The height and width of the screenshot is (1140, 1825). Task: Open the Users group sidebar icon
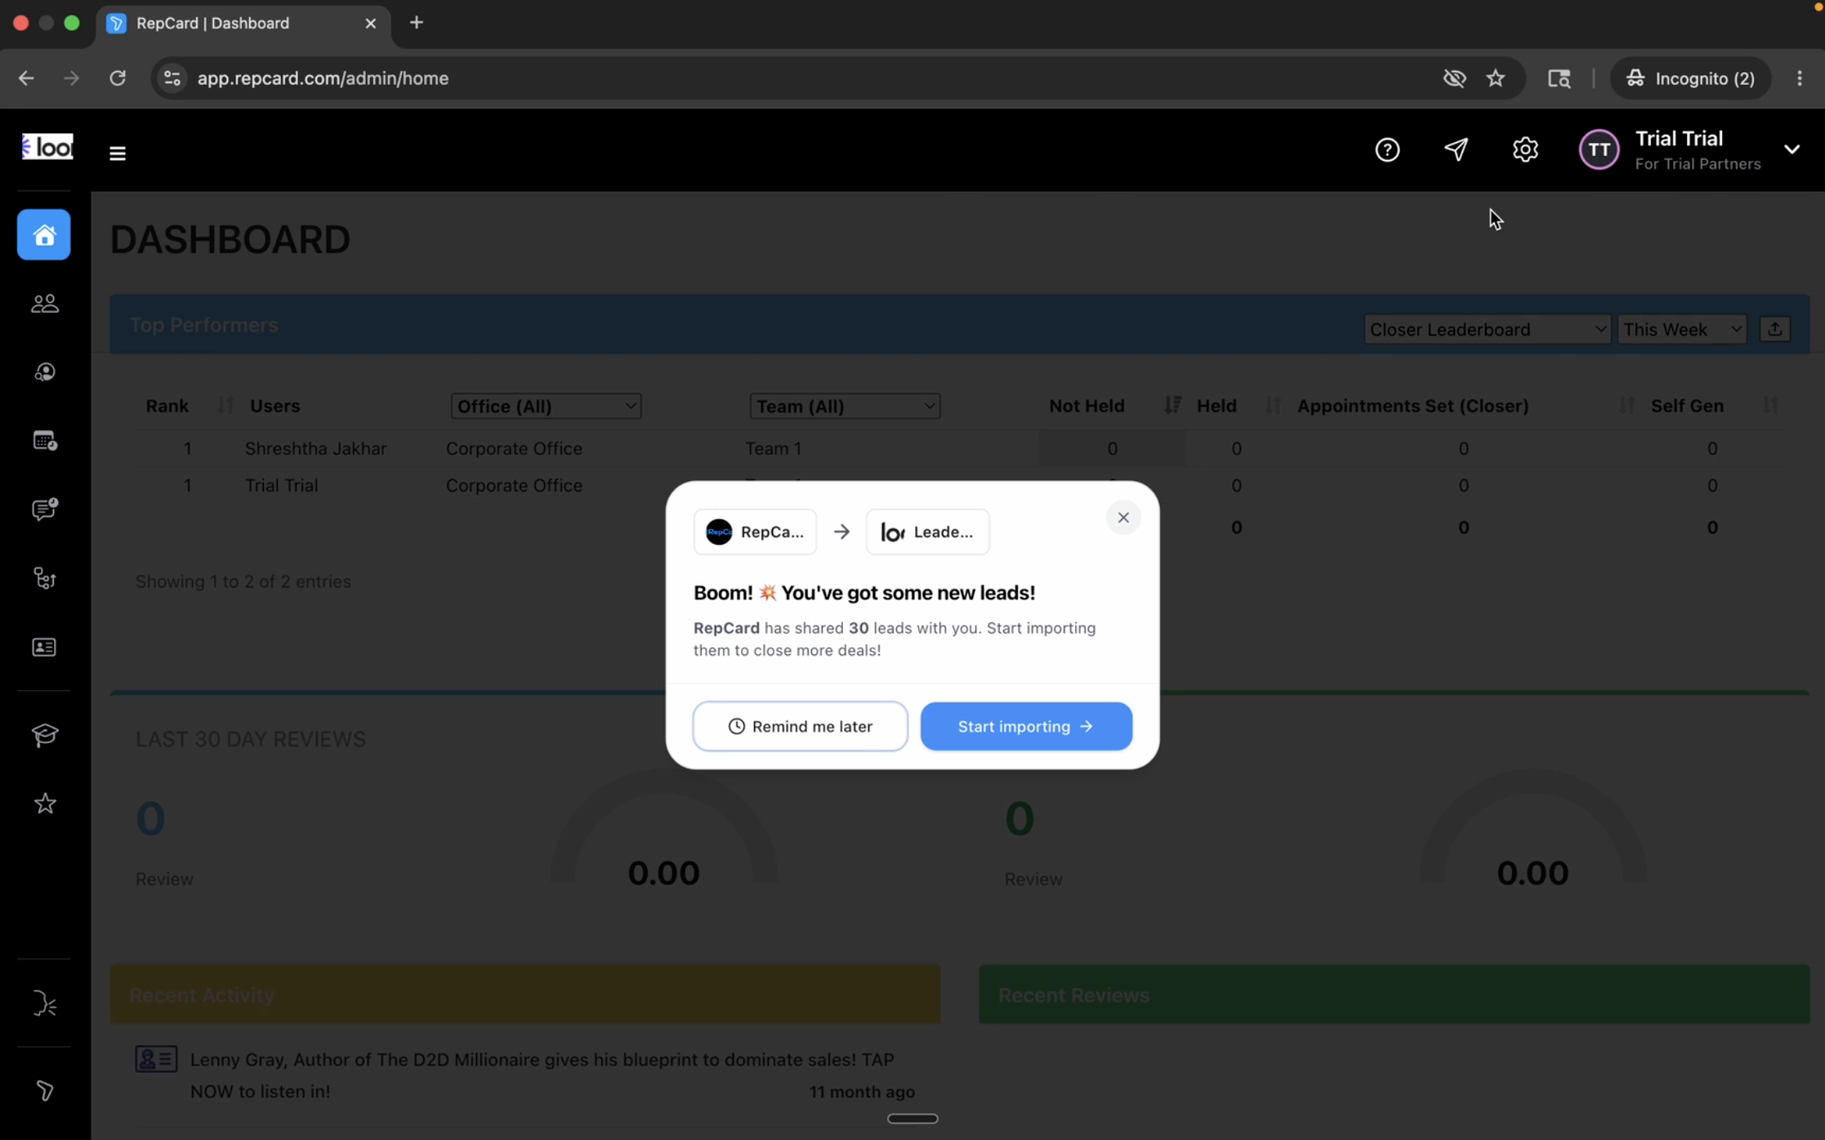(44, 304)
